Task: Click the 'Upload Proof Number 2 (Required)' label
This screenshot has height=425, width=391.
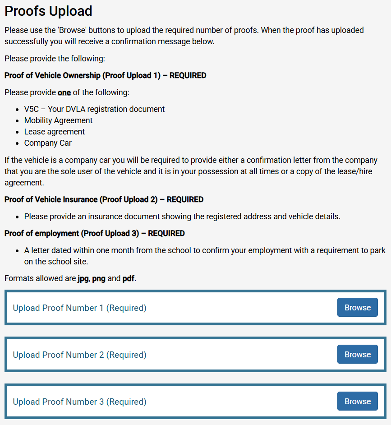Action: (x=80, y=355)
